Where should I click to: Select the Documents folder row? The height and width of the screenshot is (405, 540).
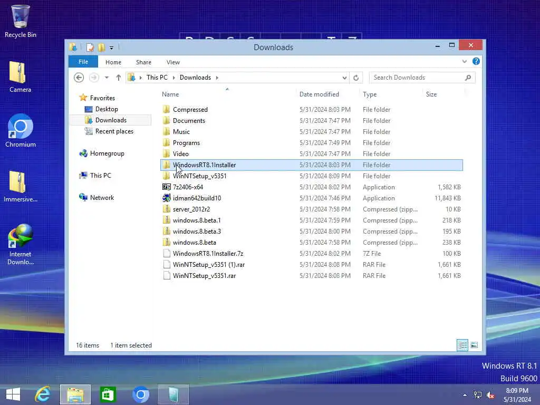(x=312, y=121)
